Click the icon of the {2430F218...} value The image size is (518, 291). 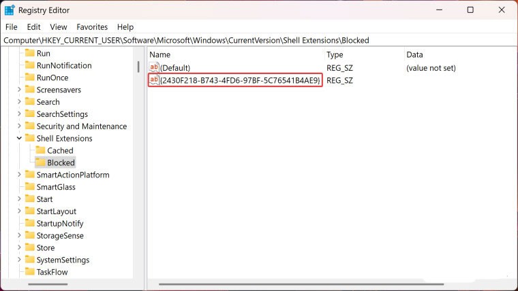tap(154, 80)
